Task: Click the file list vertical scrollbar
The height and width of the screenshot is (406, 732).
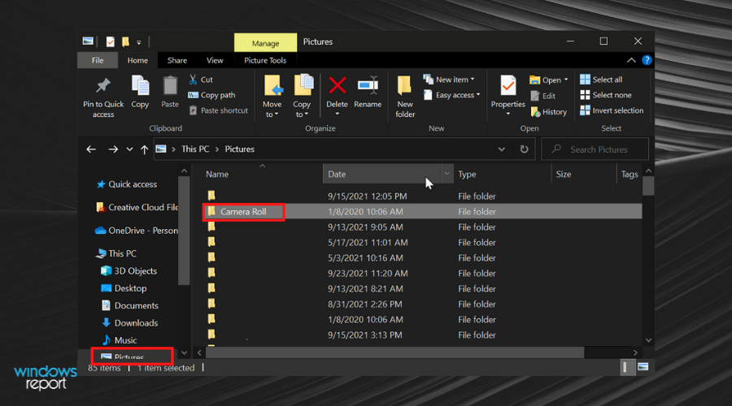Action: coord(648,187)
